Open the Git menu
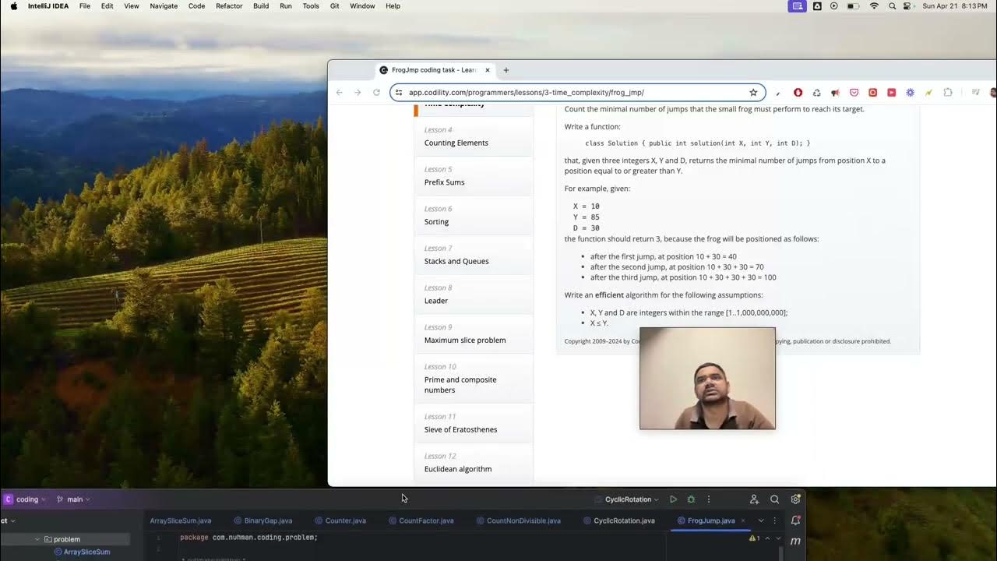This screenshot has width=997, height=561. [334, 5]
